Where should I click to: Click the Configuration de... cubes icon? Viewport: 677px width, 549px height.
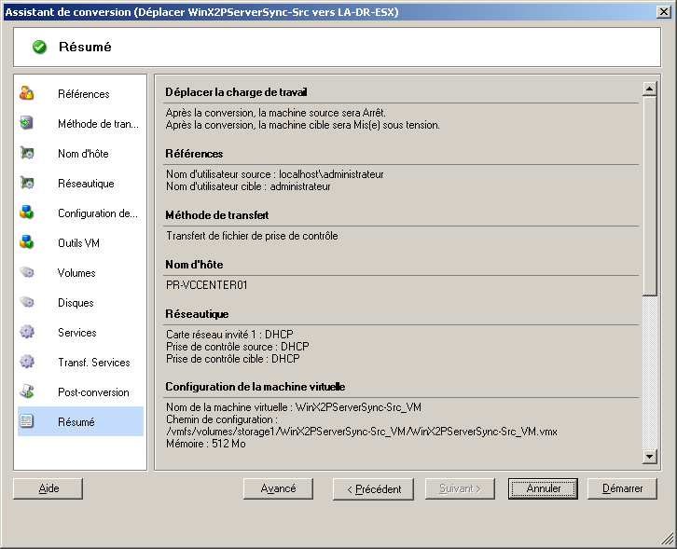pos(27,213)
